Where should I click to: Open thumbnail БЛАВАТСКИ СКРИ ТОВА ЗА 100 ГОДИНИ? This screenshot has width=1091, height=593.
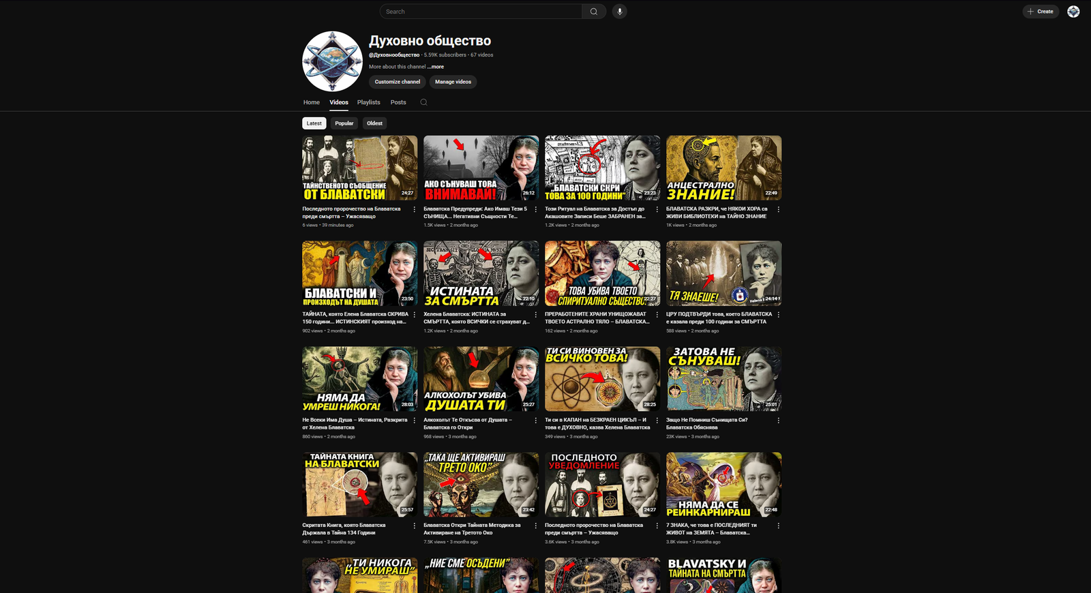pyautogui.click(x=603, y=168)
